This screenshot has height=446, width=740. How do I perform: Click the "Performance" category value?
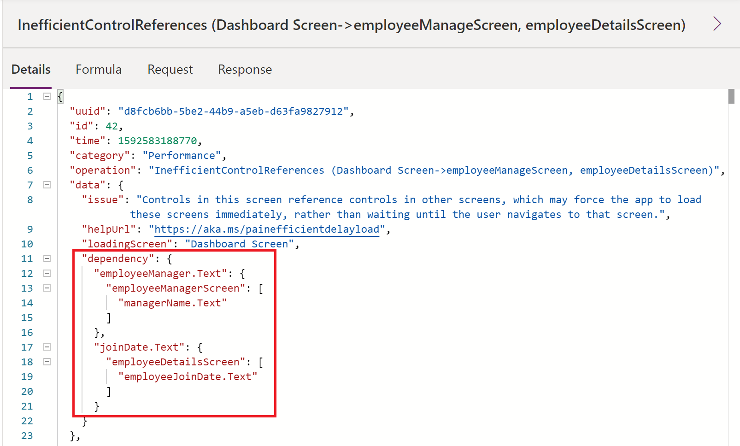pos(182,156)
